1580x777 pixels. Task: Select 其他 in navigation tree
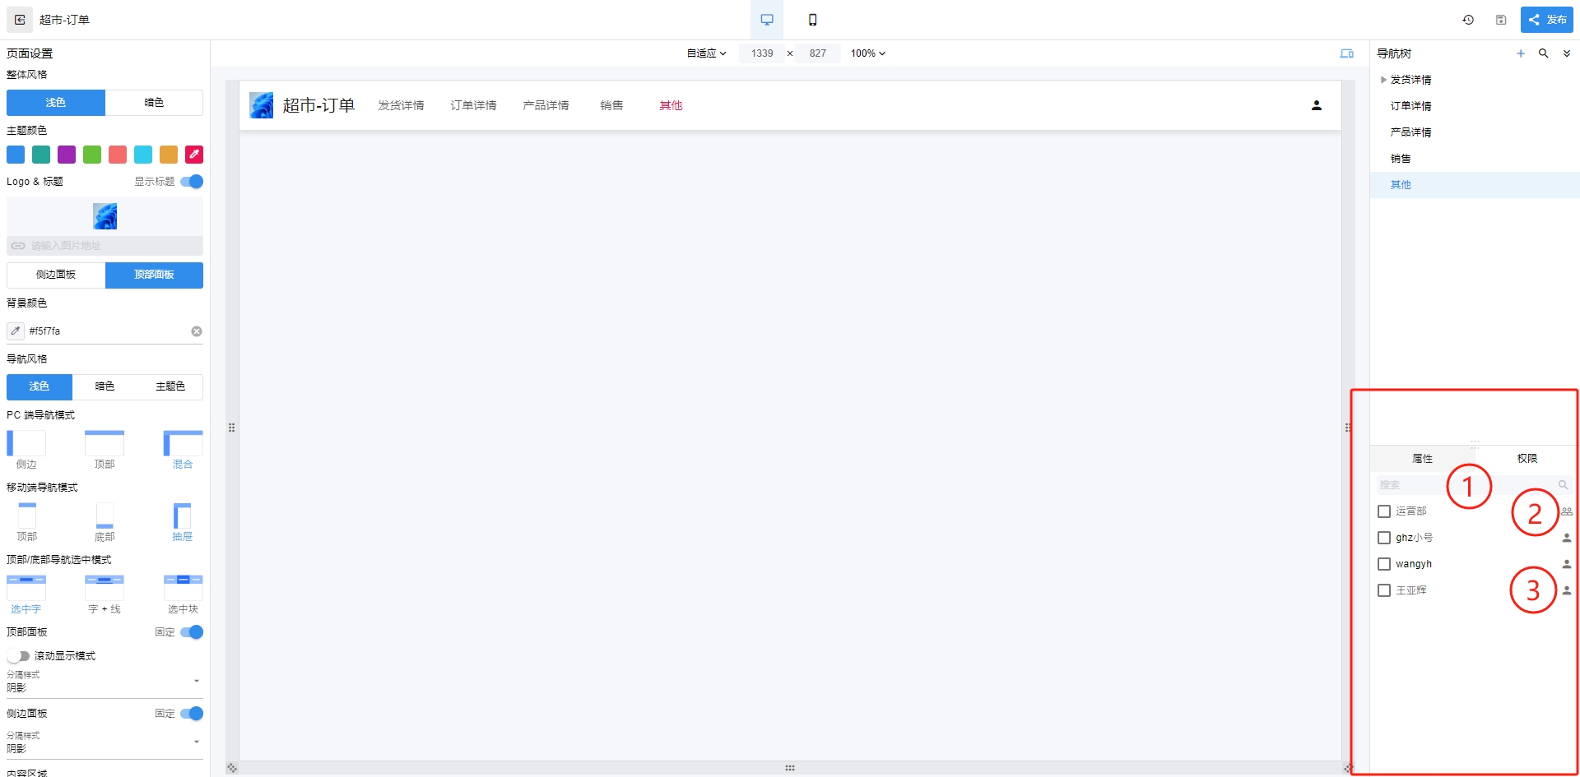tap(1475, 185)
